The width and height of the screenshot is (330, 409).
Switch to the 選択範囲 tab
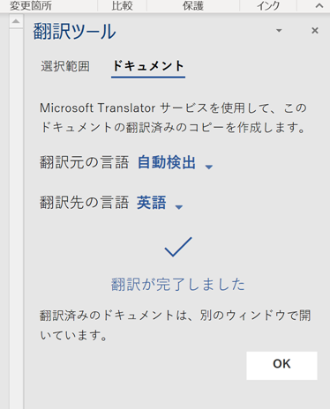tap(65, 66)
